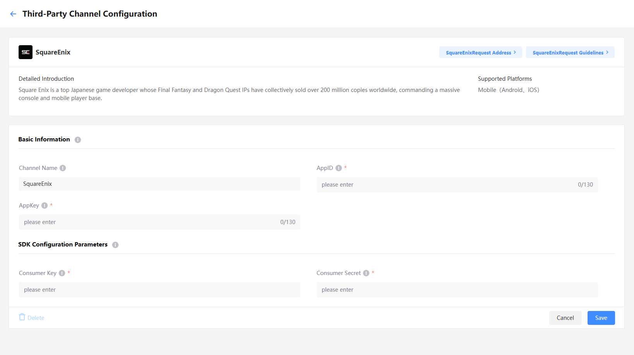Viewport: 634px width, 355px height.
Task: Select the Third-Party Channel Configuration title
Action: tap(90, 14)
